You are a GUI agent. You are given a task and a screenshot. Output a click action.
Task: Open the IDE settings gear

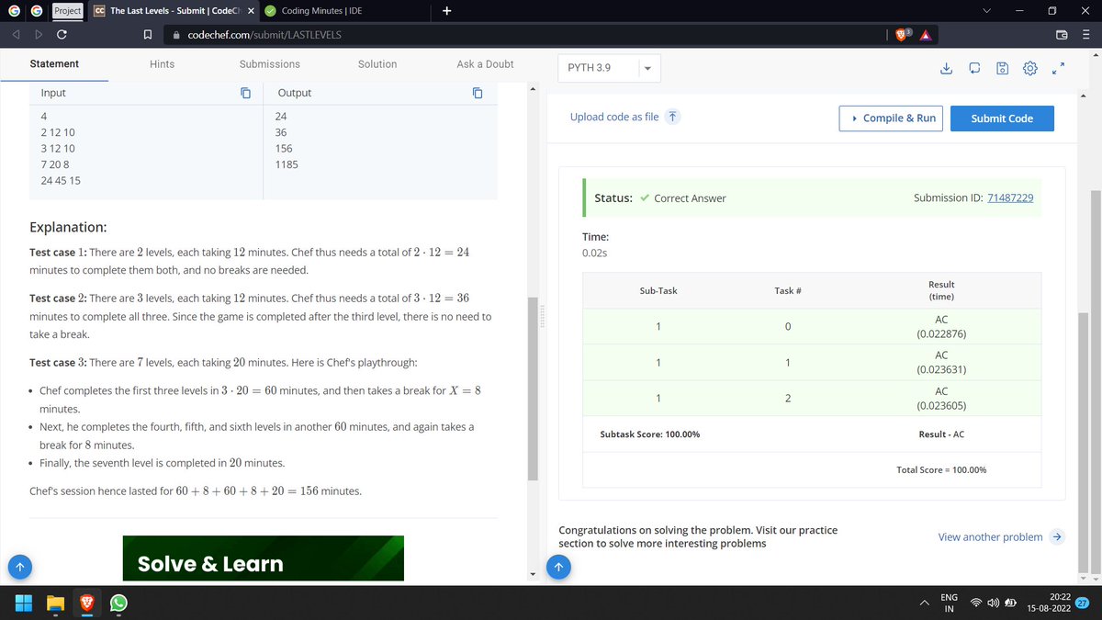point(1030,68)
